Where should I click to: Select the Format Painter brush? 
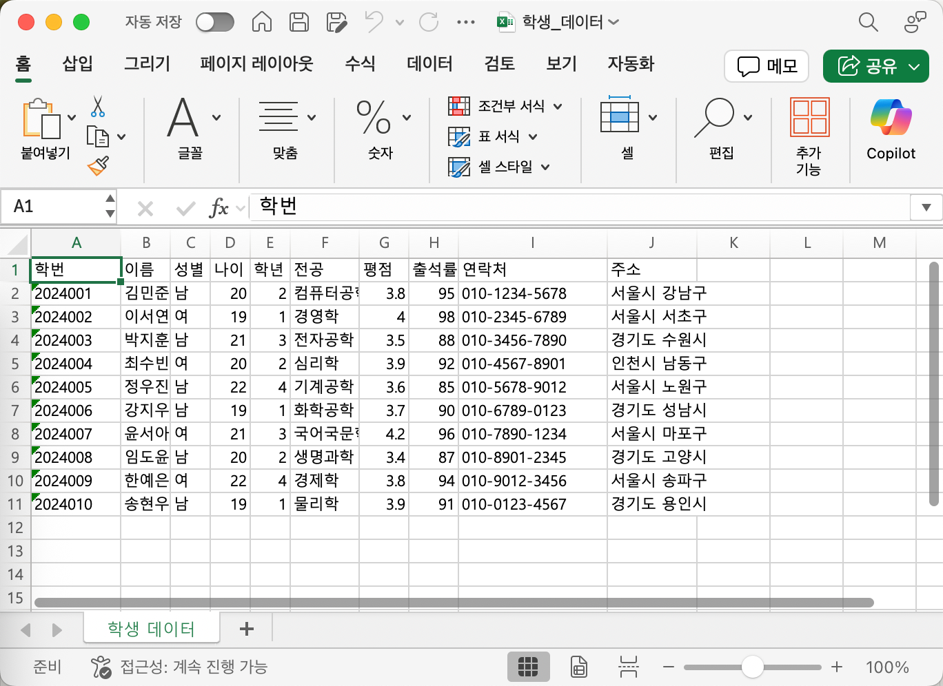click(x=98, y=166)
